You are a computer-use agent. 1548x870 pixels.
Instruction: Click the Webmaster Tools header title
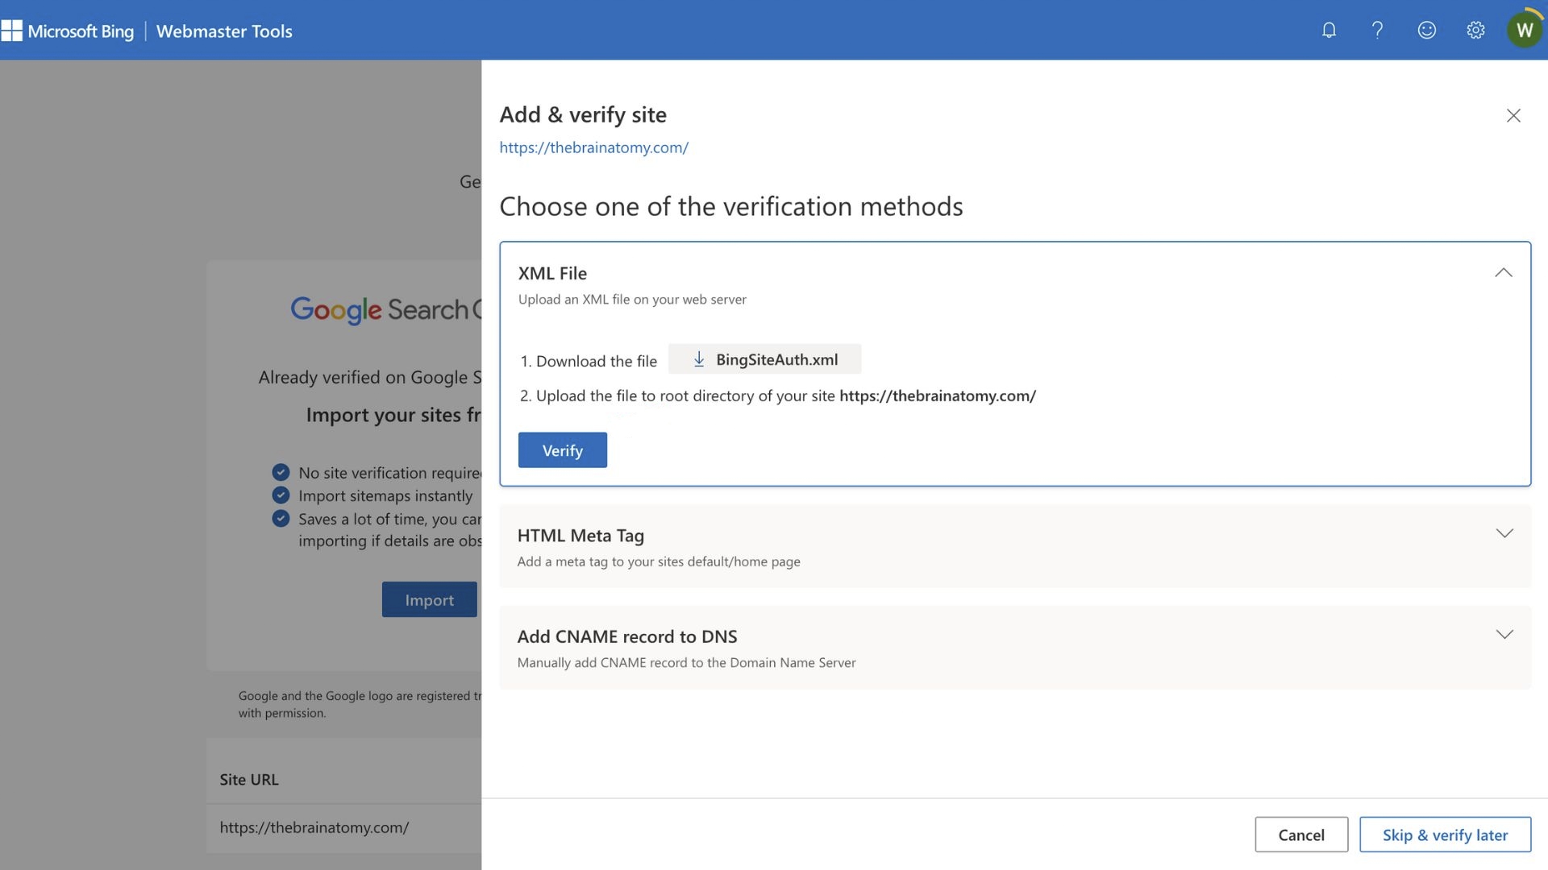[224, 31]
